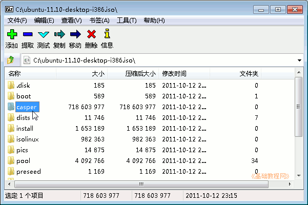Click horizontal scrollbar left arrow
This screenshot has height=205, width=308.
[x=9, y=184]
